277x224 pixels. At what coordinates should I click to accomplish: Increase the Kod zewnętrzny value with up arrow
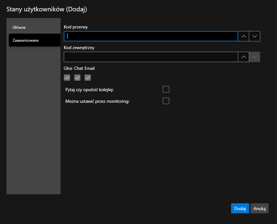(243, 57)
